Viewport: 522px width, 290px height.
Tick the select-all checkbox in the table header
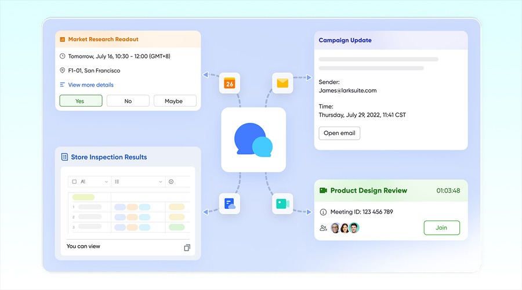point(74,182)
